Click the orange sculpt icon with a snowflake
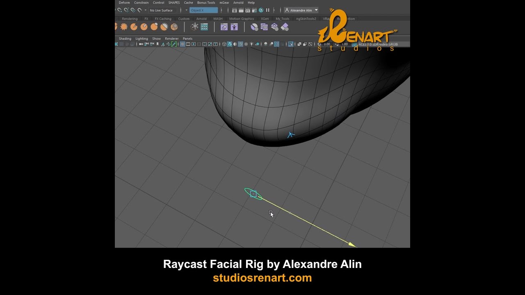525x295 pixels. (x=174, y=27)
